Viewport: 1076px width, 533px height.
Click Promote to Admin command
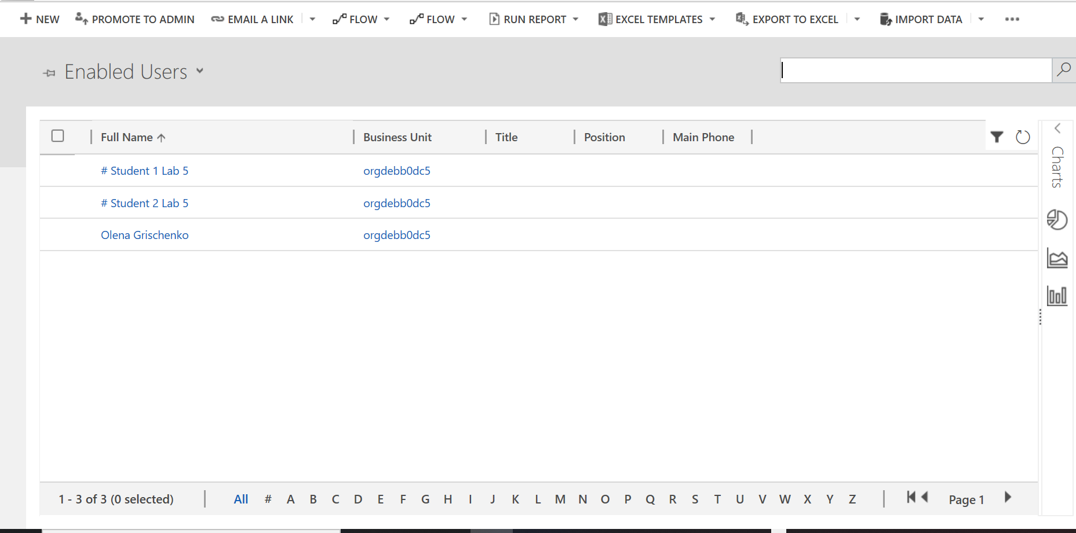coord(135,19)
